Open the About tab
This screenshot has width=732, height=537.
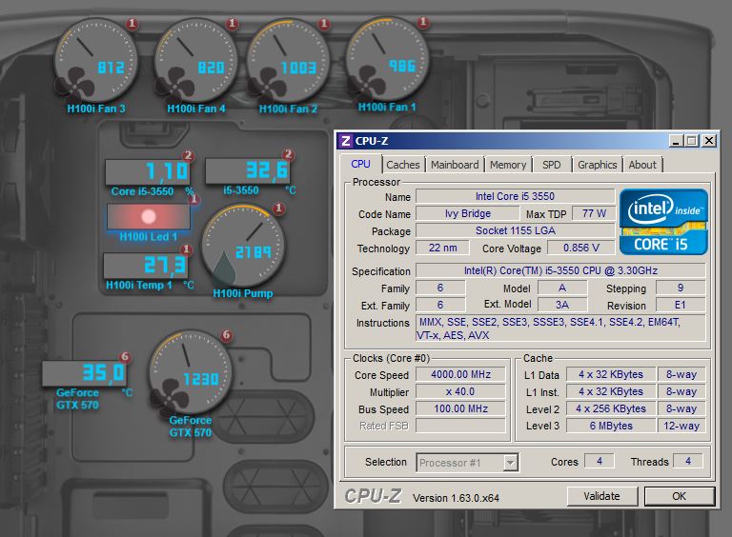642,165
